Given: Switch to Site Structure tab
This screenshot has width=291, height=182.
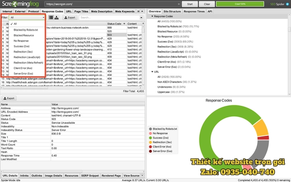Looking at the screenshot, I should [x=172, y=11].
